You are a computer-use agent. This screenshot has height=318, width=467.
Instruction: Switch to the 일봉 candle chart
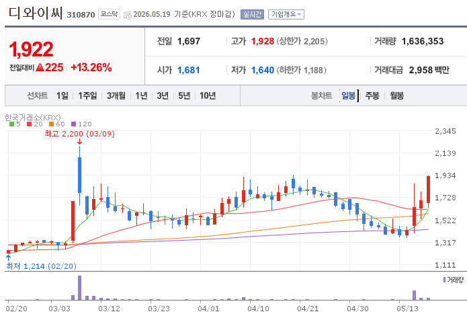coord(348,95)
